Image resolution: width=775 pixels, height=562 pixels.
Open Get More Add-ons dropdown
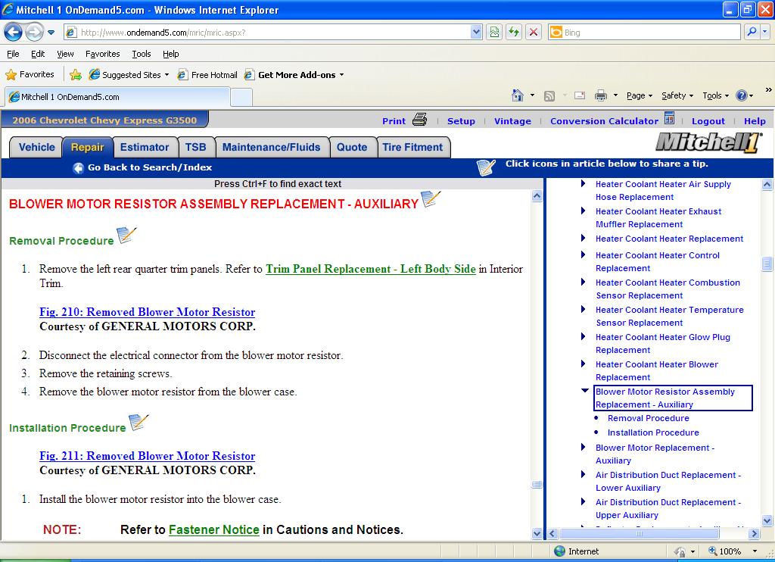[x=341, y=75]
